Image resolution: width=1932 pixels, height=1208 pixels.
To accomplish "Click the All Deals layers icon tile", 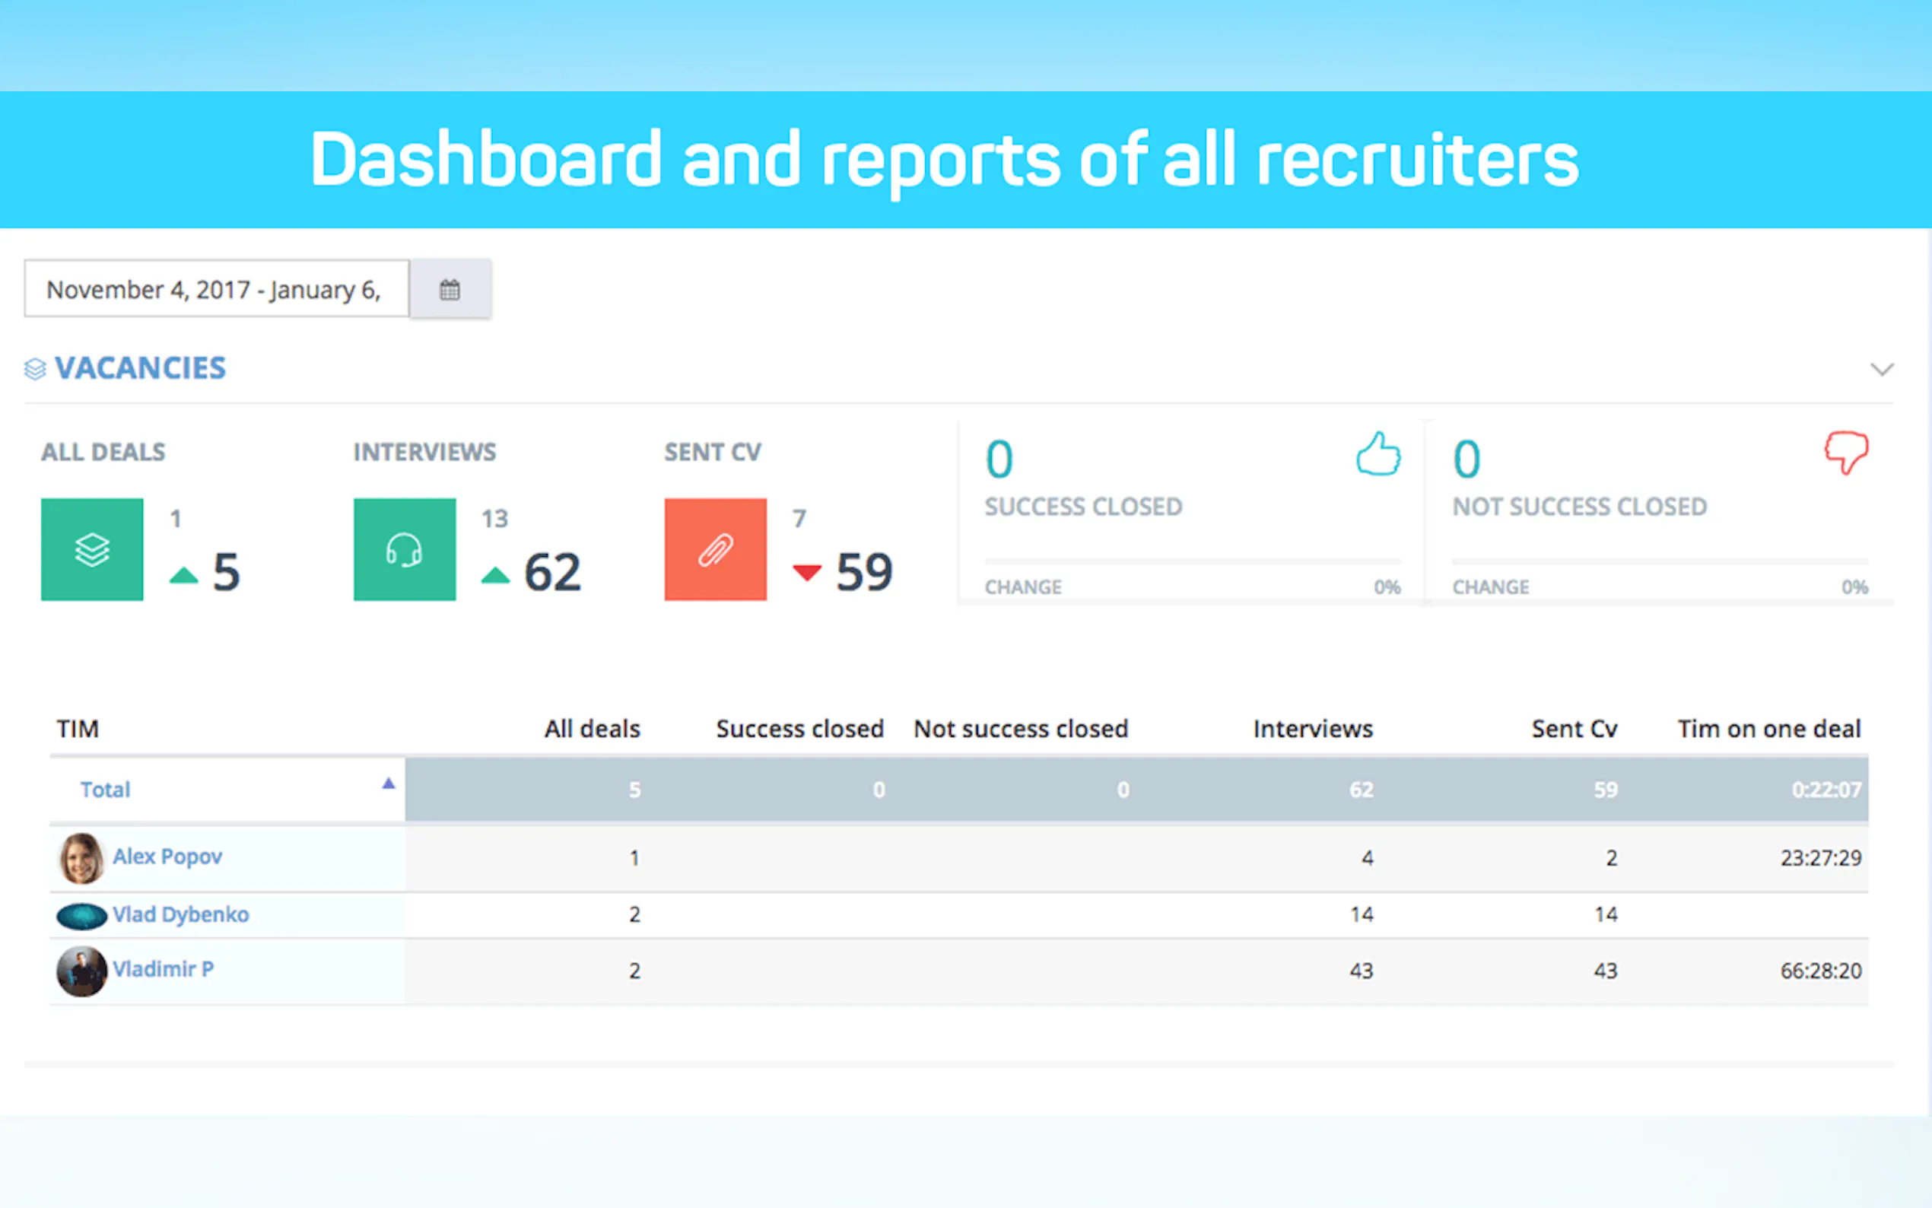I will click(x=92, y=550).
